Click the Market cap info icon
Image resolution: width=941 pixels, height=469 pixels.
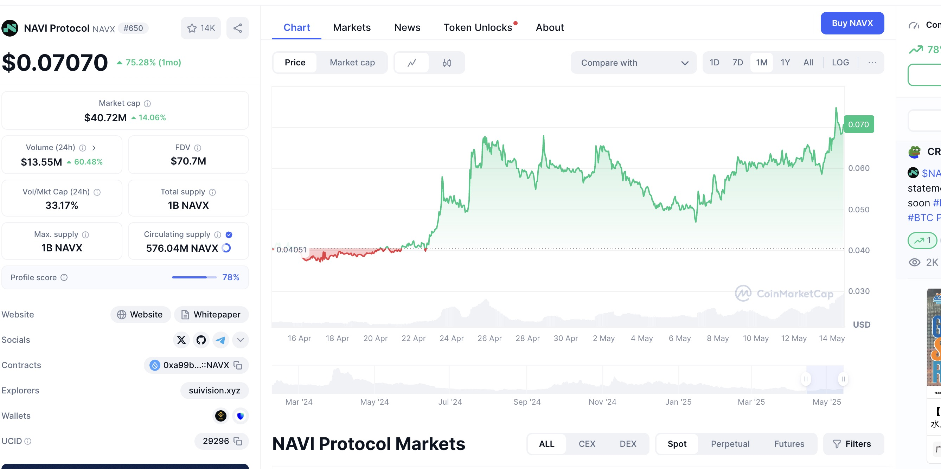point(147,104)
